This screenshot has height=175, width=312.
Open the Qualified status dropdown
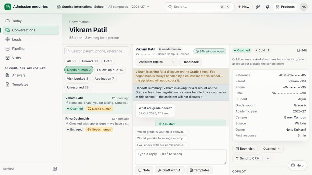point(271,149)
